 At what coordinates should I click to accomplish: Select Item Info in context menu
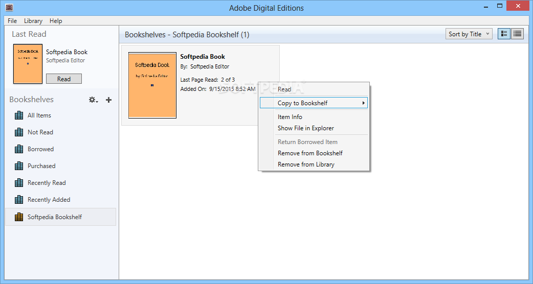tap(314, 117)
